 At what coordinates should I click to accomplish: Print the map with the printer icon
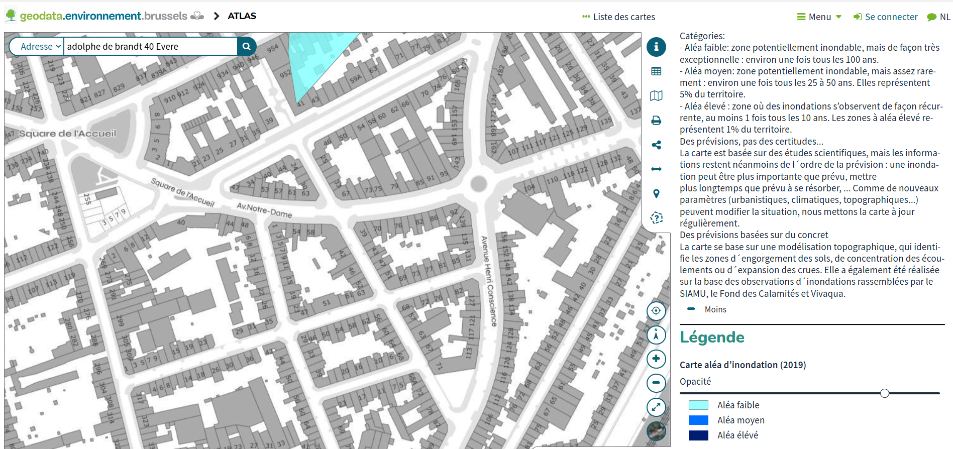click(656, 121)
